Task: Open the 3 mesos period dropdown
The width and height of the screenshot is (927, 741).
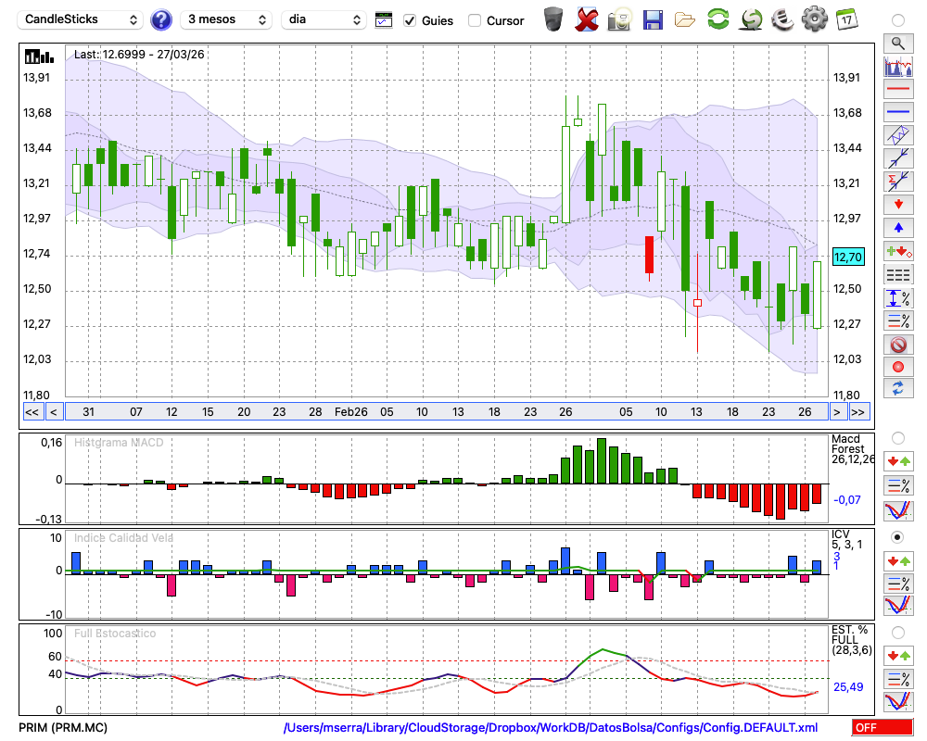Action: [226, 19]
